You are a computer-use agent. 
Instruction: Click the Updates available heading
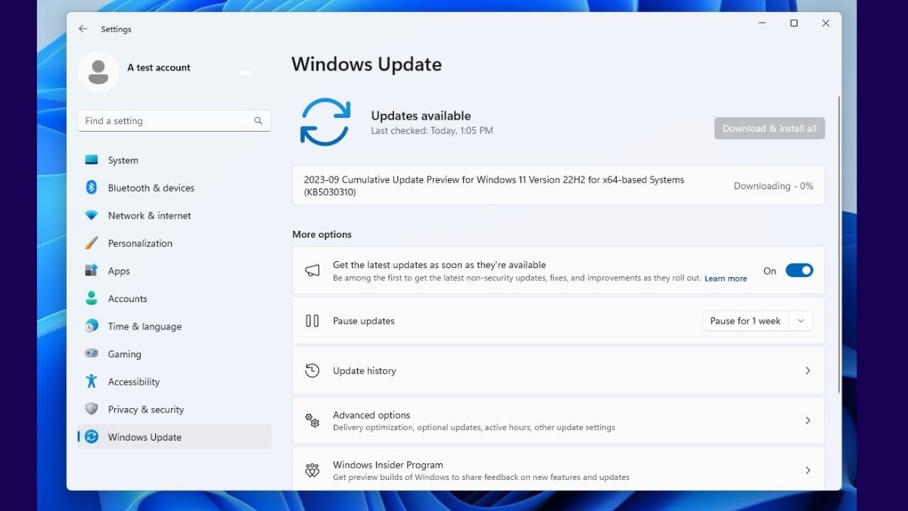coord(421,116)
